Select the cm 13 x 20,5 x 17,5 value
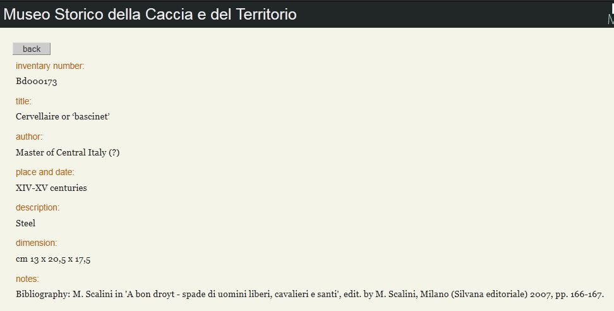The image size is (614, 311). pyautogui.click(x=53, y=259)
